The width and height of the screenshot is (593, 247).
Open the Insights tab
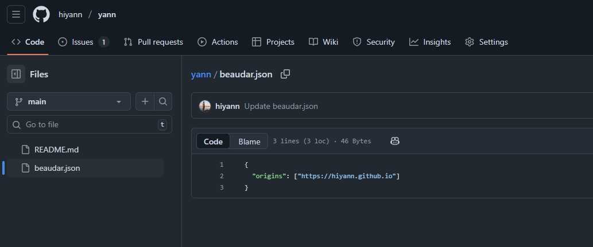pos(430,42)
